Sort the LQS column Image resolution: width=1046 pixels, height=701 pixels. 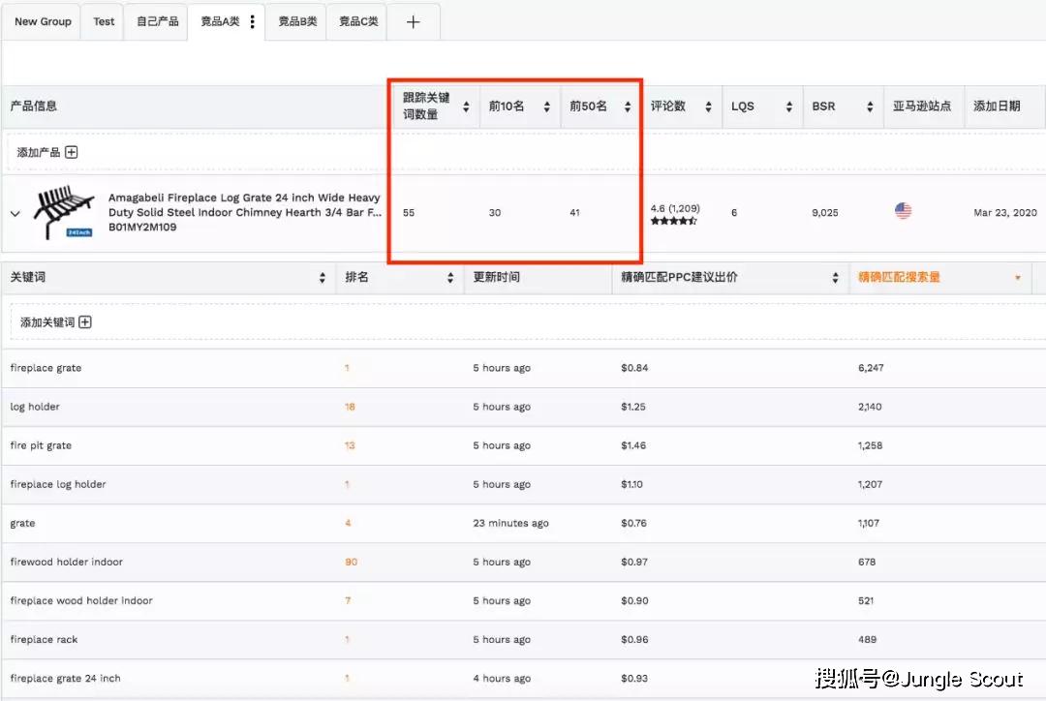(788, 107)
